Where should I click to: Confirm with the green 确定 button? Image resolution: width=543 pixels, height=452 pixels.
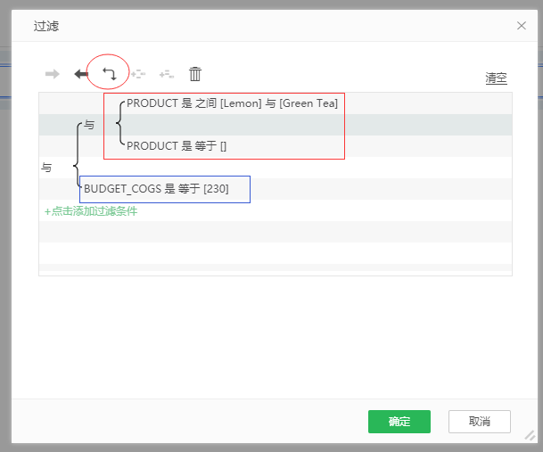pyautogui.click(x=399, y=422)
